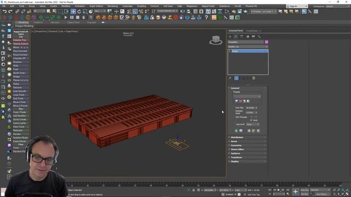The height and width of the screenshot is (197, 351).
Task: Click the delete preset red X icon
Action: point(240,101)
